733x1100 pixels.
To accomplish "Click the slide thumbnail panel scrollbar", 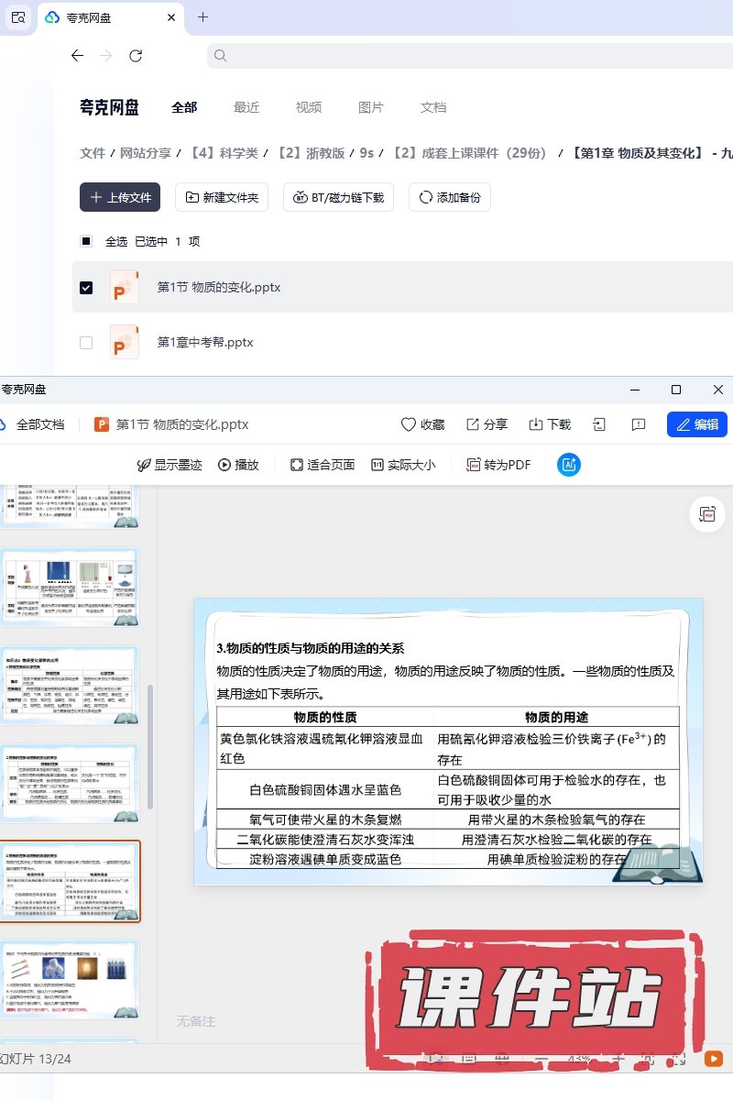I will tap(150, 742).
